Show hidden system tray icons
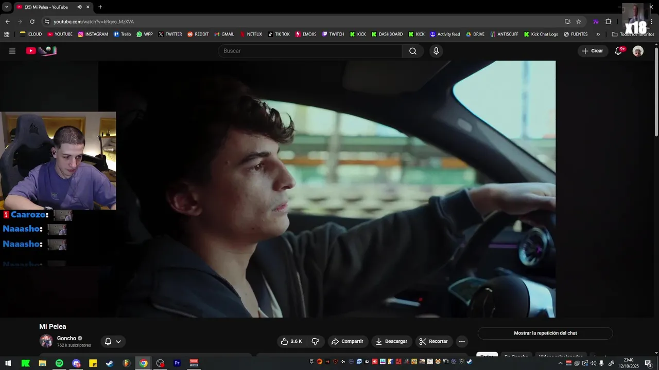The width and height of the screenshot is (659, 370). 560,363
